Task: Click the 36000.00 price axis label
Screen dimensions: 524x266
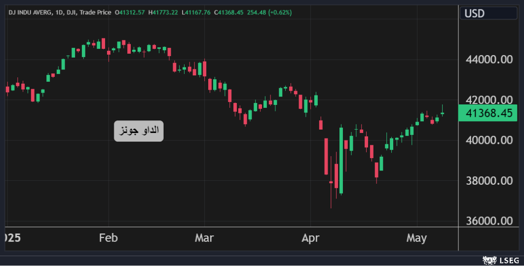Action: [489, 221]
